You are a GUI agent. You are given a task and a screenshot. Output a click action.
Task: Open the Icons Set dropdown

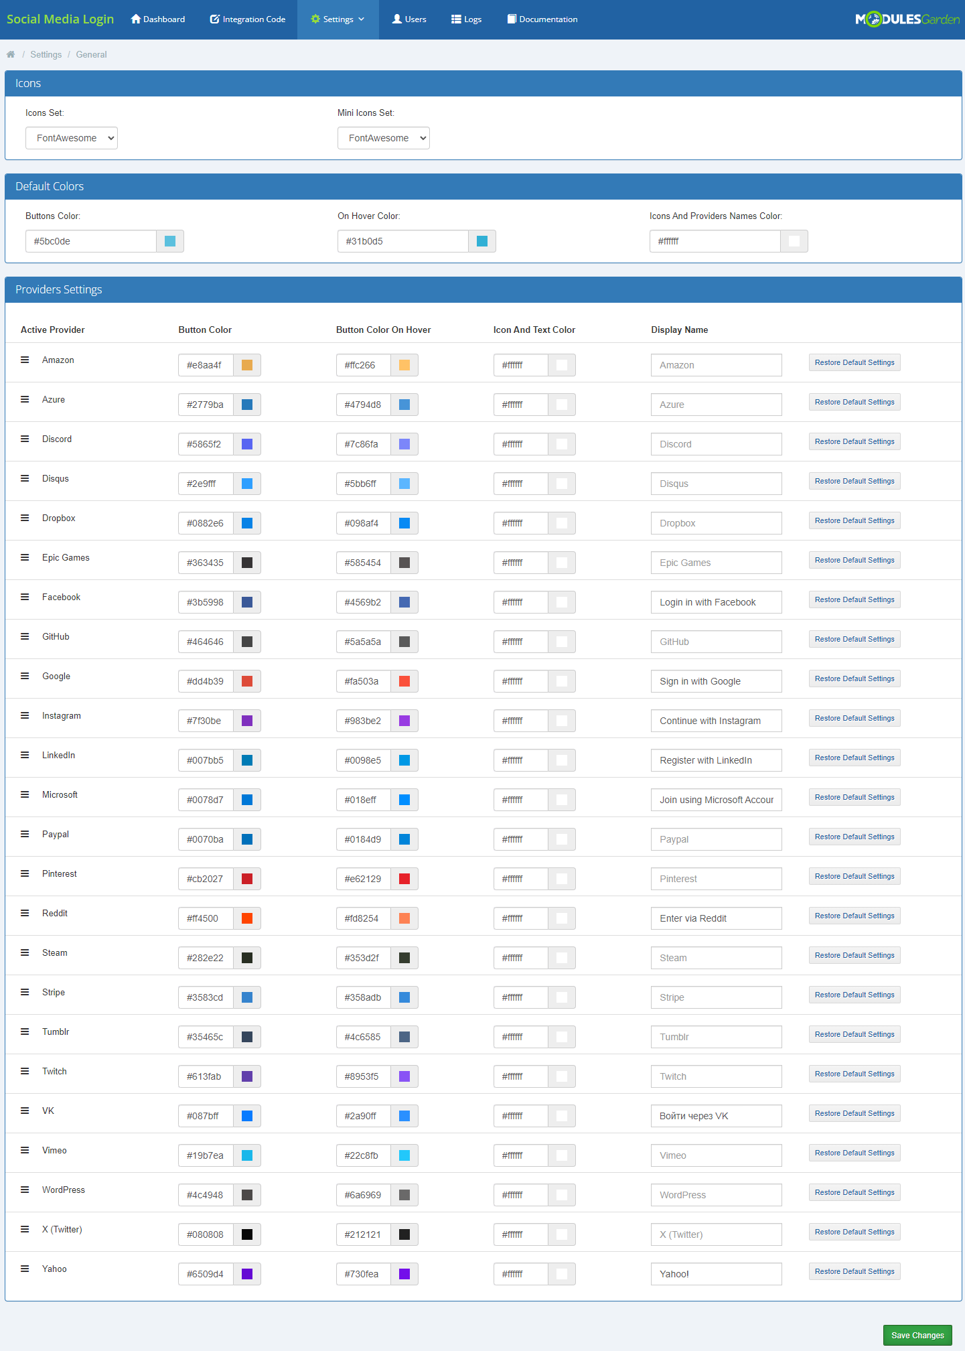[72, 138]
